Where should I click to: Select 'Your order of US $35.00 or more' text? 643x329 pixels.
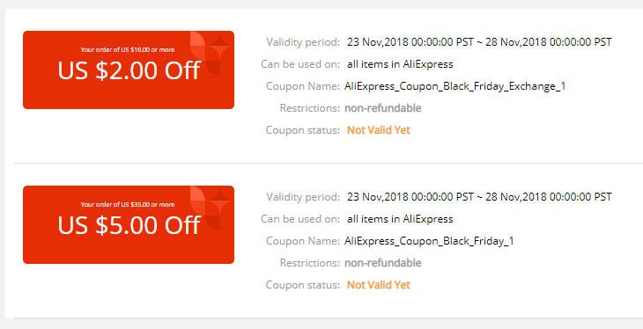click(128, 204)
